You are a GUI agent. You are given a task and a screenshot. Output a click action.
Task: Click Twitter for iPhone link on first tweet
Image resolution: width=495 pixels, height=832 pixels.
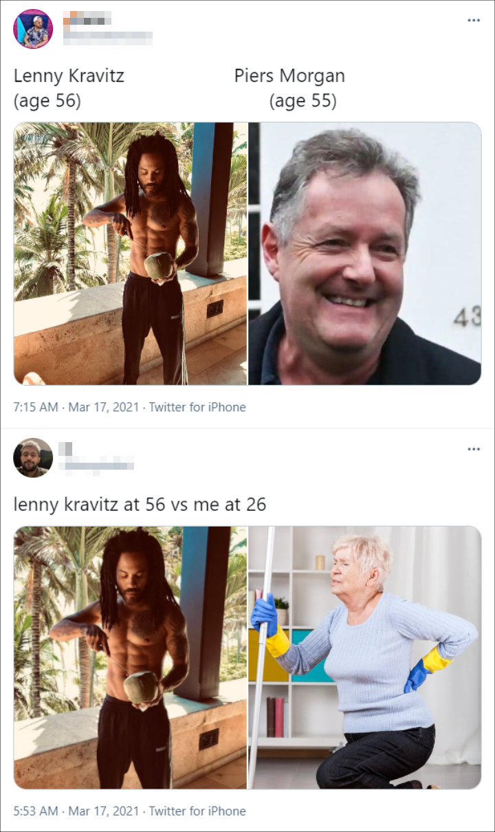(197, 407)
